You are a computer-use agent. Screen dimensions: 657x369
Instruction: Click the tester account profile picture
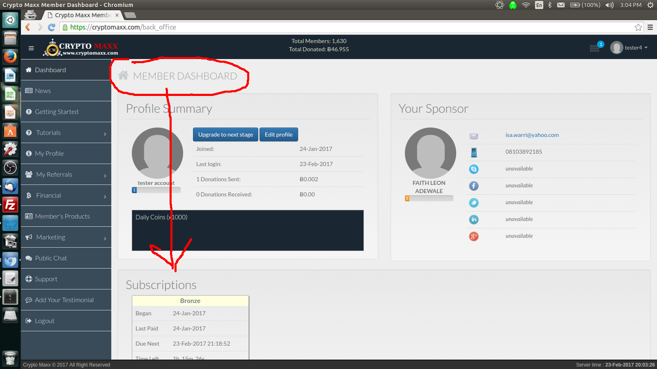pos(157,153)
